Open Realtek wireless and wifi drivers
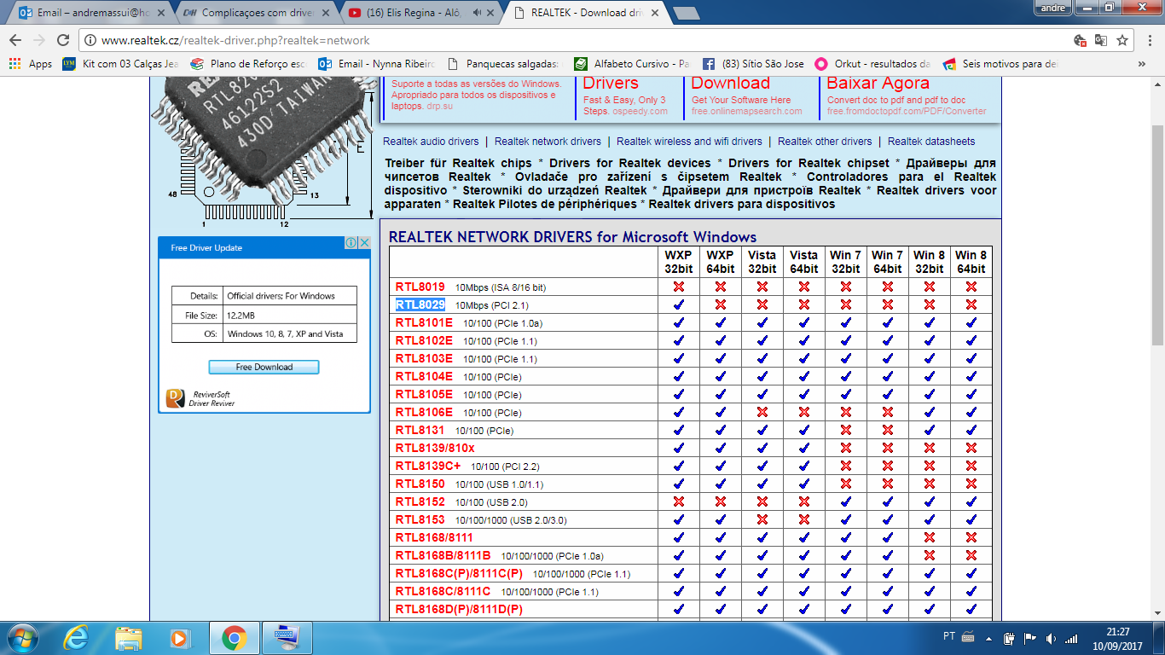Screen dimensions: 1165x655 689,142
